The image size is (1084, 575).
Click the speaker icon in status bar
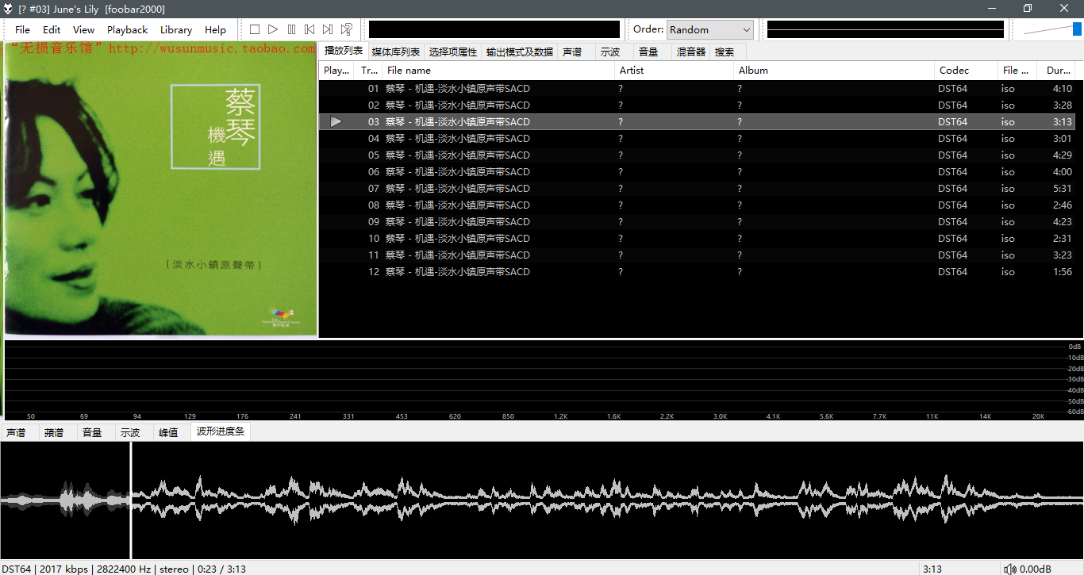click(1009, 569)
